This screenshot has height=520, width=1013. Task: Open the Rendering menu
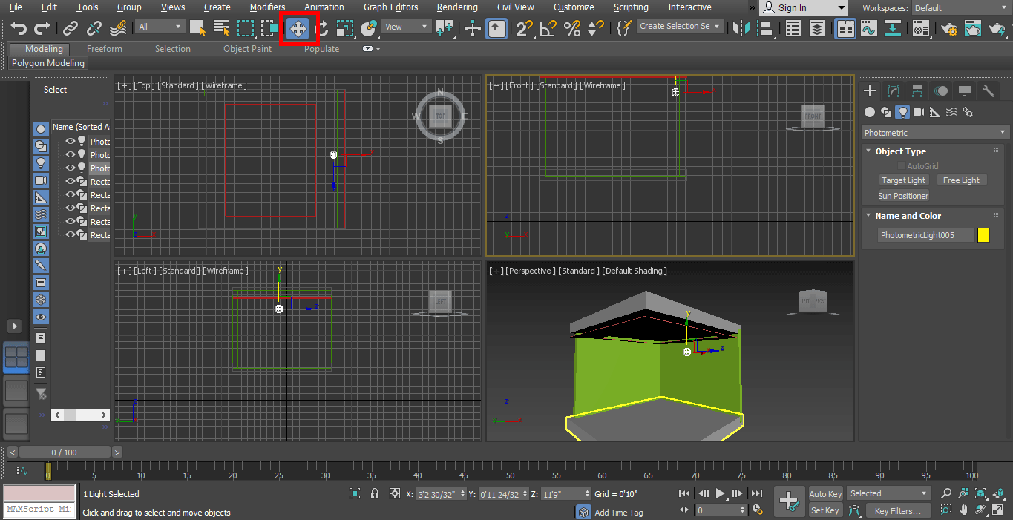click(x=456, y=7)
